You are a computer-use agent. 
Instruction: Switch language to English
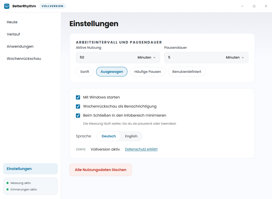pos(131,136)
